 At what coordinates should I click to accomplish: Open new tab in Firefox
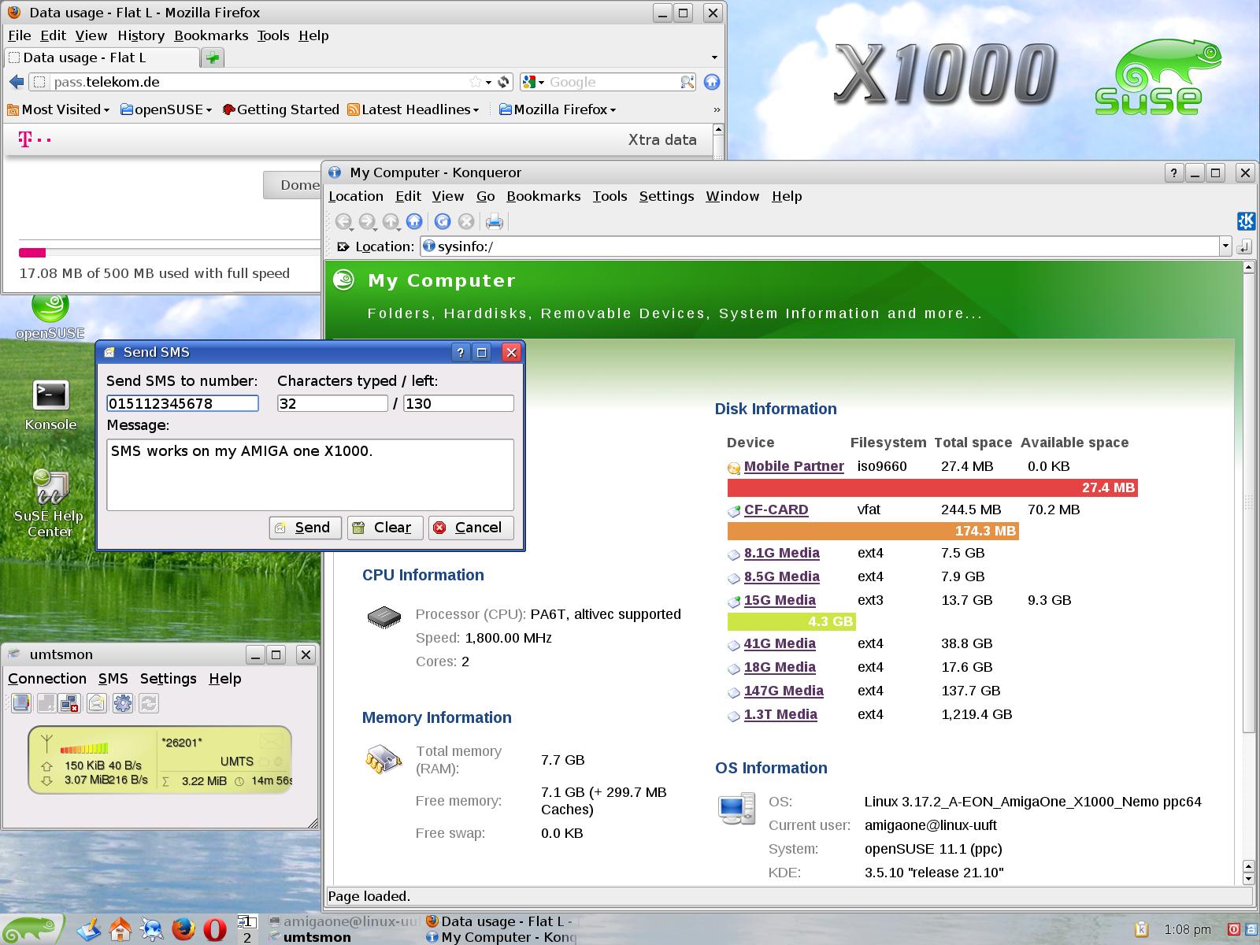(x=213, y=57)
